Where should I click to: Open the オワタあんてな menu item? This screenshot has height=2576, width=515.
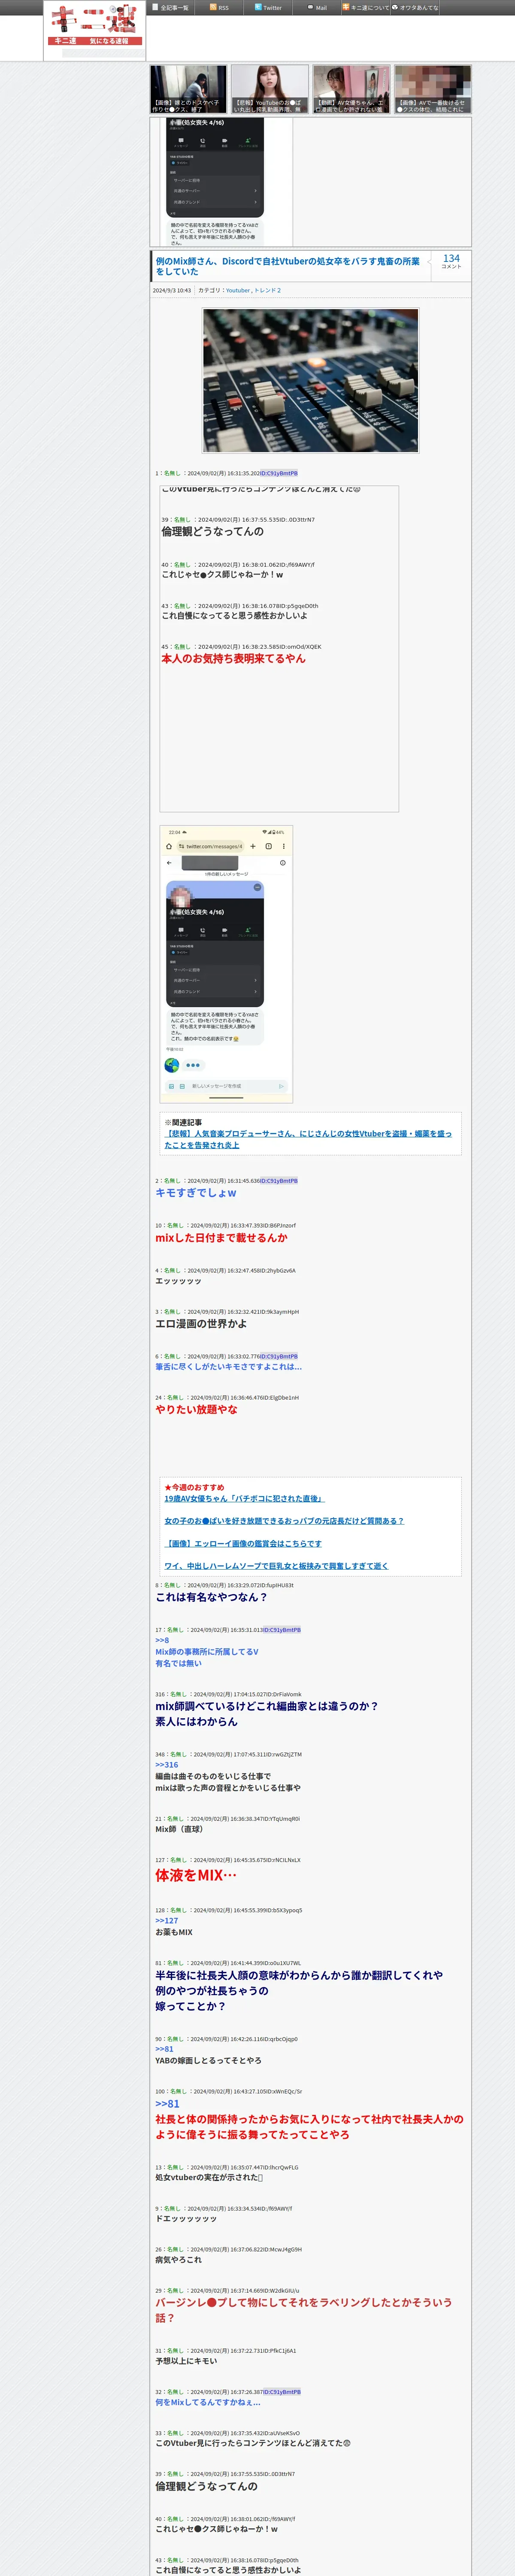(x=415, y=7)
